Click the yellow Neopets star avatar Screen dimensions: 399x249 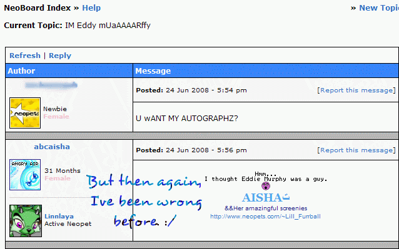coord(25,113)
